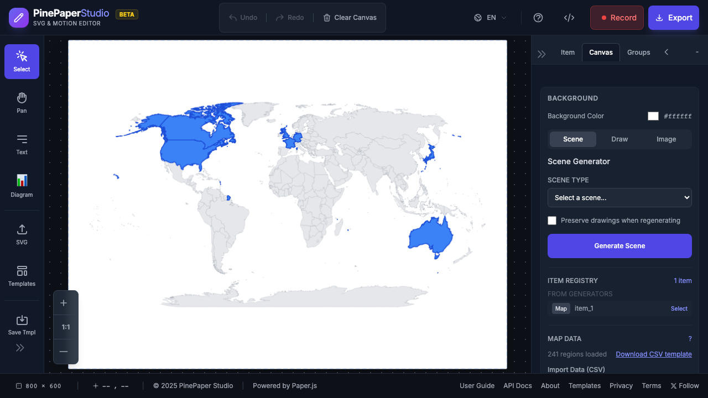Screen dimensions: 708x398
Task: Enable Preserve drawings when regenerating
Action: coord(552,221)
